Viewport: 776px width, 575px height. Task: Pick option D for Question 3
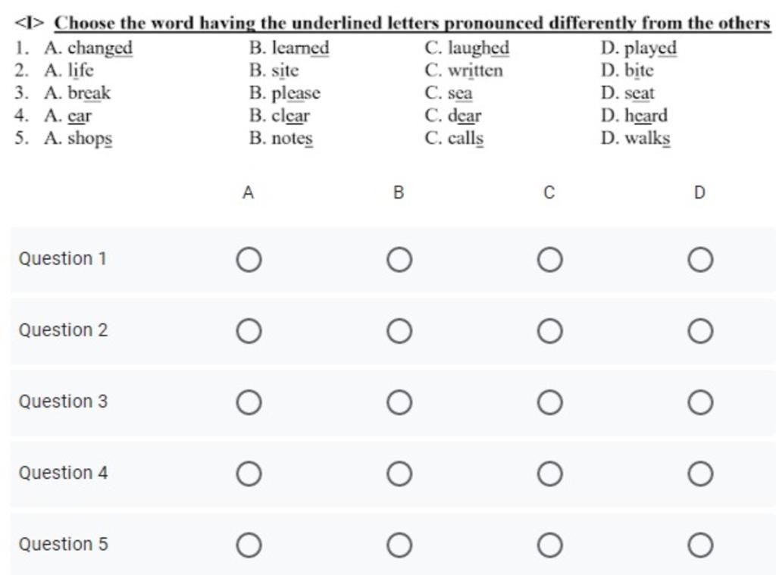(x=699, y=402)
